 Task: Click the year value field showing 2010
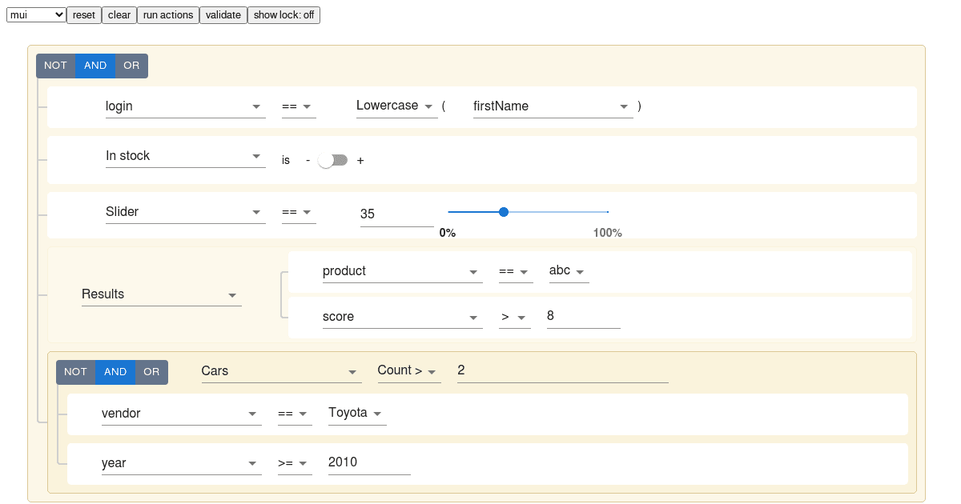[368, 462]
